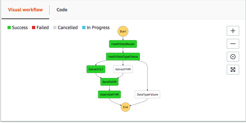Click the red Failed legend swatch

[x=34, y=28]
